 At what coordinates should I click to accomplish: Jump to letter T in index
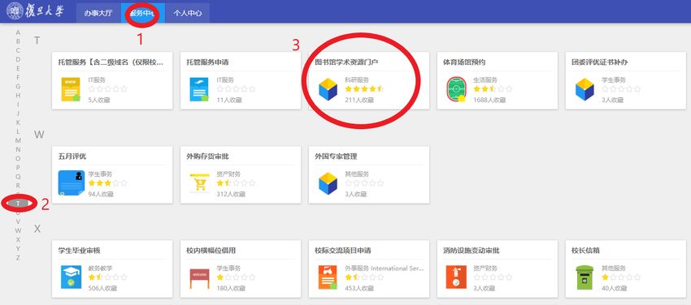click(x=18, y=204)
